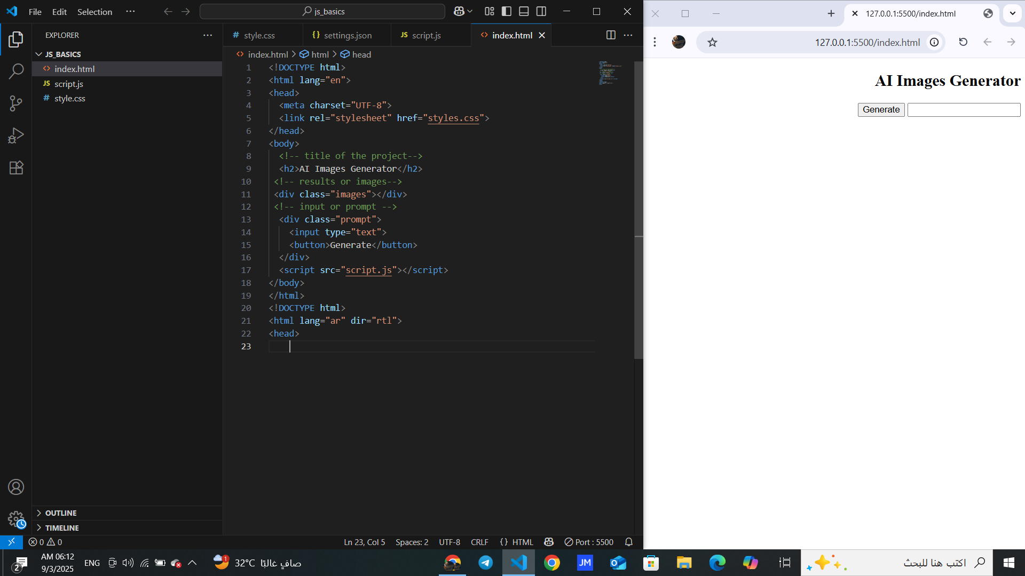Go forward in VS Code navigation history

pos(185,11)
